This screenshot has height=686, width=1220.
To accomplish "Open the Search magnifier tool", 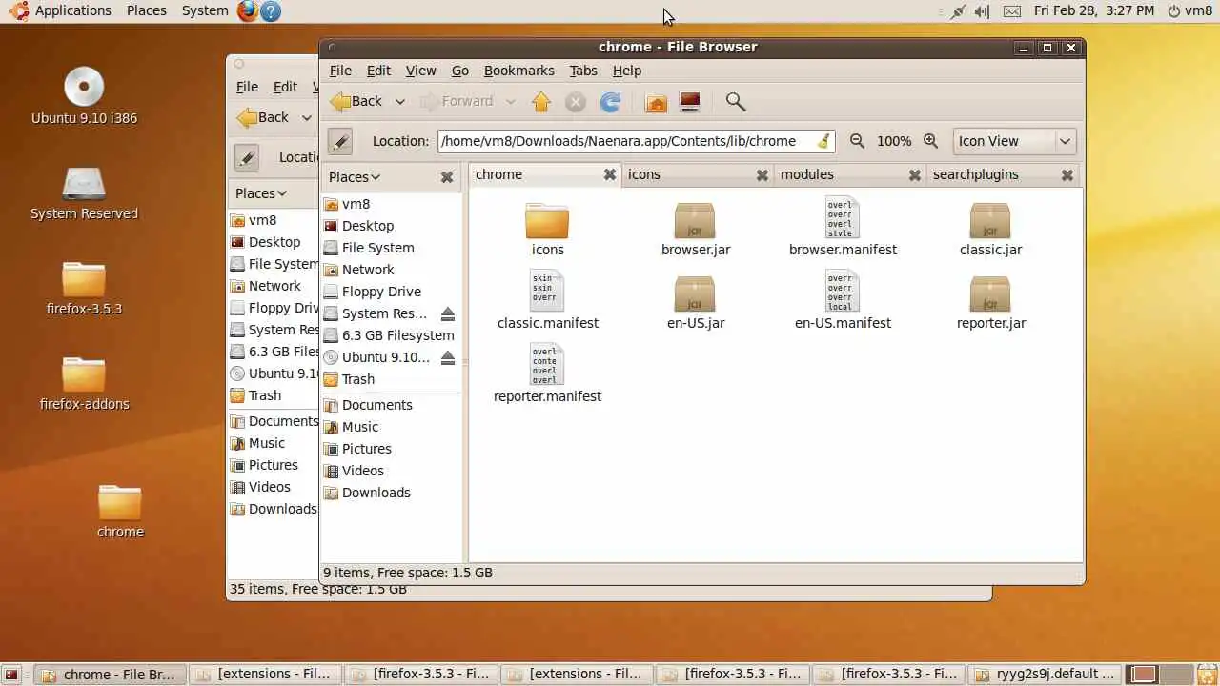I will 735,102.
